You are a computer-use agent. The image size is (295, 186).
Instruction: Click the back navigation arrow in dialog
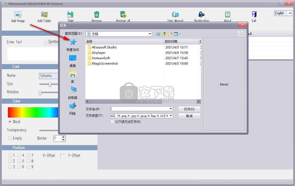158,34
